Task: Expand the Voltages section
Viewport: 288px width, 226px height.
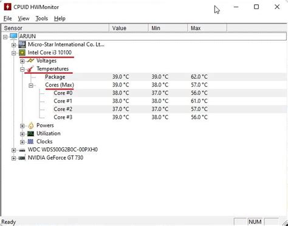Action: 22,61
